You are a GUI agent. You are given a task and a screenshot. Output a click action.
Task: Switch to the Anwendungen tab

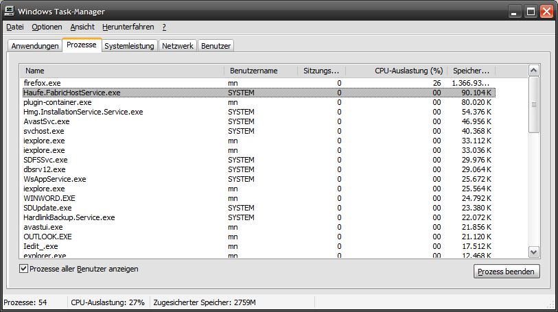point(35,46)
